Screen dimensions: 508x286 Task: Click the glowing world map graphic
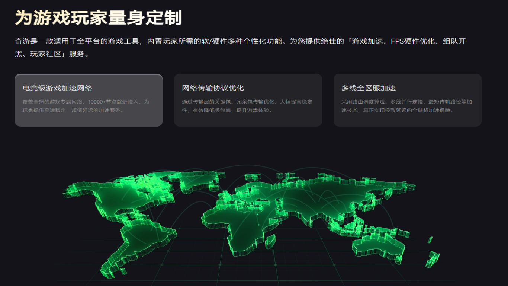click(x=253, y=216)
